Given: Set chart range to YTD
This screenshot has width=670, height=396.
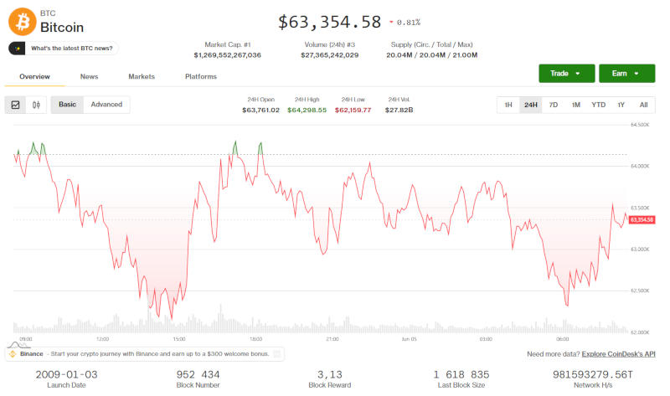Looking at the screenshot, I should click(x=598, y=105).
